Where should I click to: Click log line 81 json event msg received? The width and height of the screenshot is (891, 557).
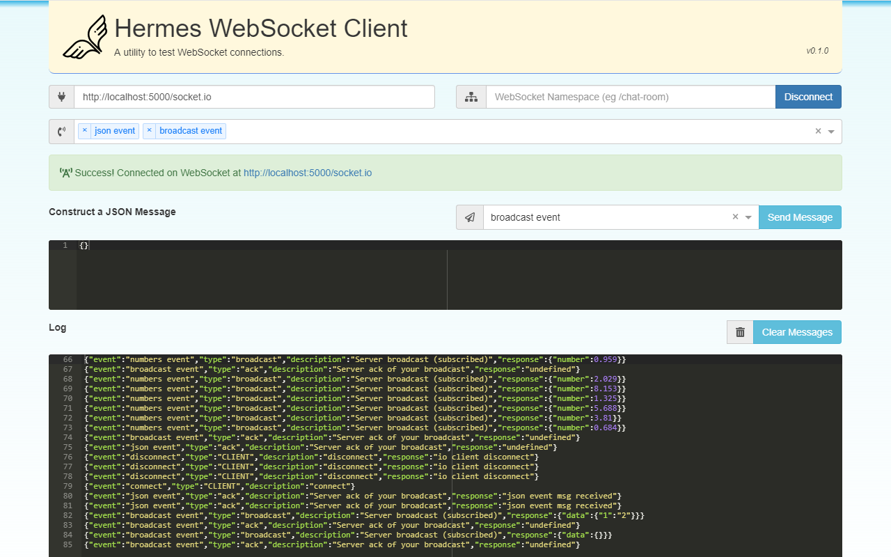[353, 505]
